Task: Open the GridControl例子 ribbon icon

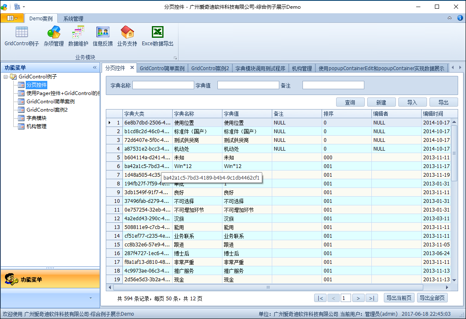Action: pyautogui.click(x=22, y=36)
